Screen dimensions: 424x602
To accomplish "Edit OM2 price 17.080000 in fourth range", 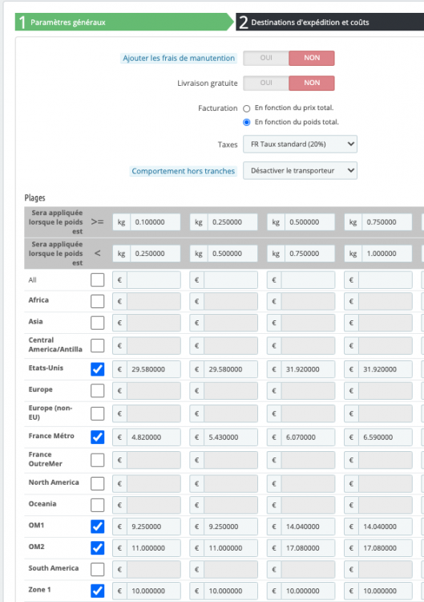I will [386, 548].
